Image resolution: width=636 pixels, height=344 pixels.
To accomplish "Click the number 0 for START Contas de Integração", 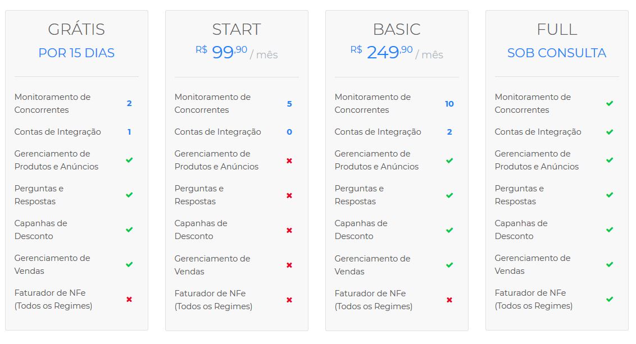I will click(x=289, y=132).
